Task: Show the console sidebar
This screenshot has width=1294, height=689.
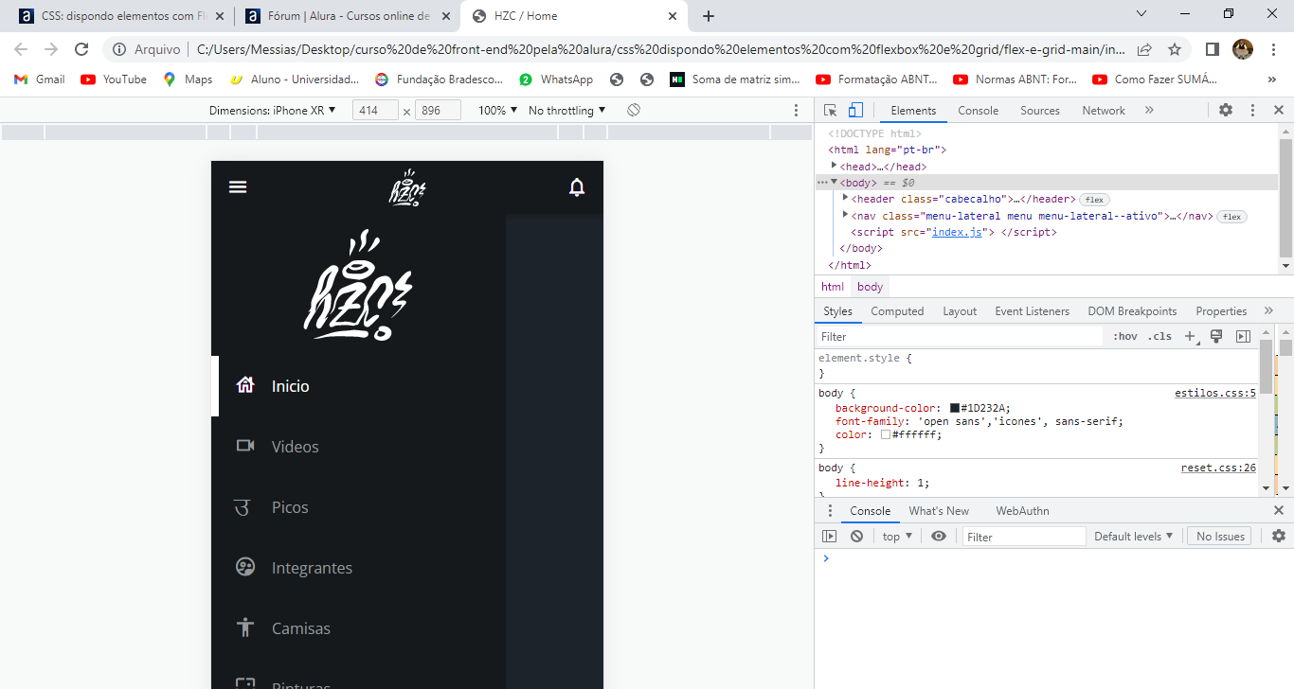Action: click(830, 536)
